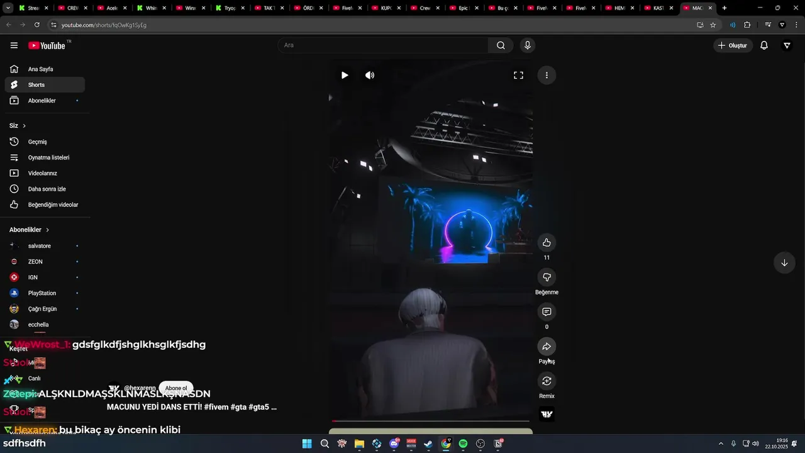805x453 pixels.
Task: Select Shorts in the sidebar
Action: 45,85
